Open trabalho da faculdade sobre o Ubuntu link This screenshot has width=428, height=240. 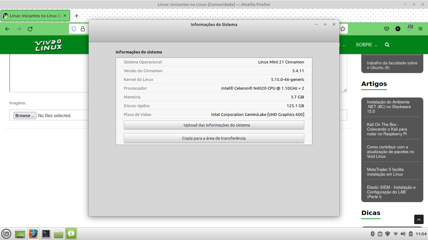pyautogui.click(x=392, y=65)
